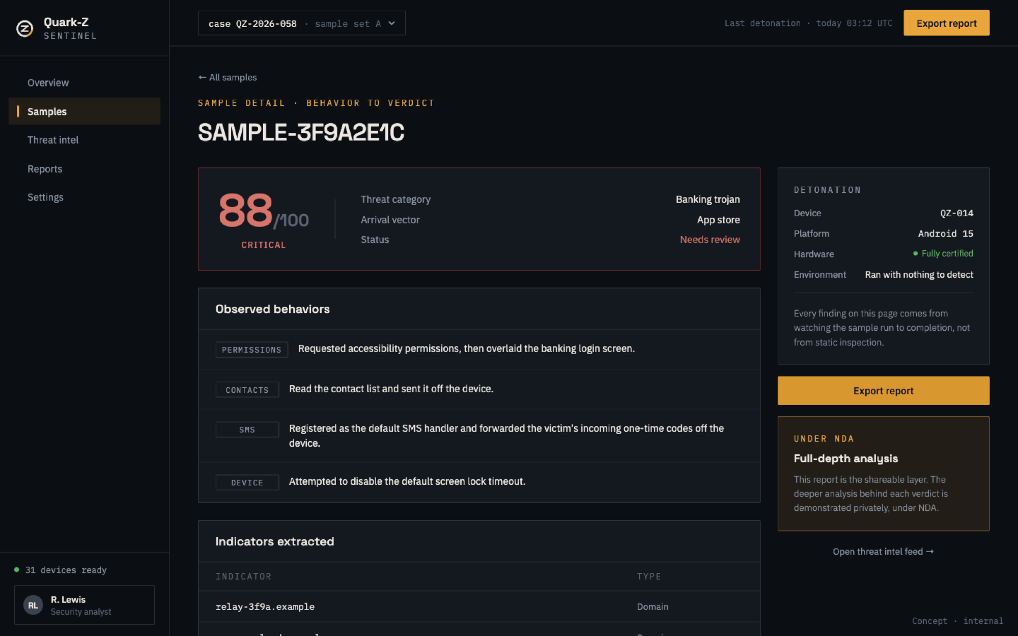This screenshot has height=636, width=1018.
Task: Click the 31 devices ready status text
Action: coord(66,570)
